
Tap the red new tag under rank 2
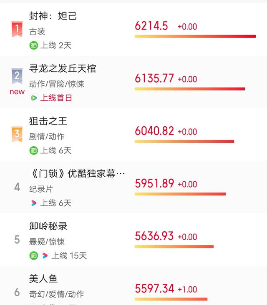pos(17,92)
